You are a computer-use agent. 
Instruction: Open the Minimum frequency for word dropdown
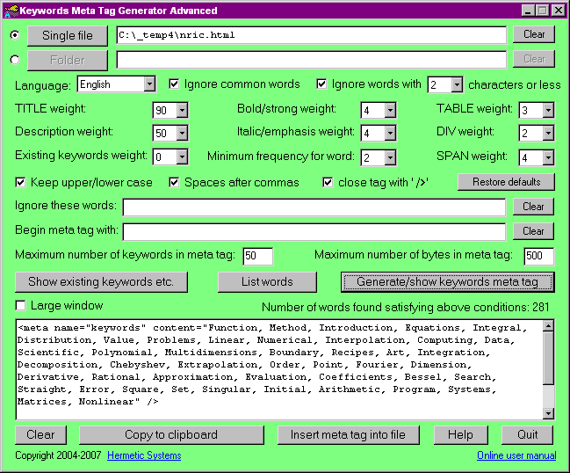pyautogui.click(x=390, y=157)
